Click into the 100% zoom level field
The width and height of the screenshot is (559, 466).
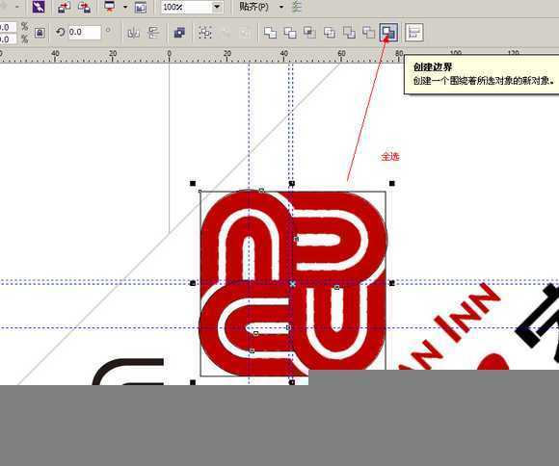click(x=187, y=7)
